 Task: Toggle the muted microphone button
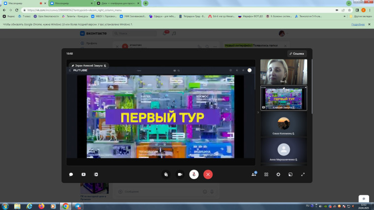point(194,175)
